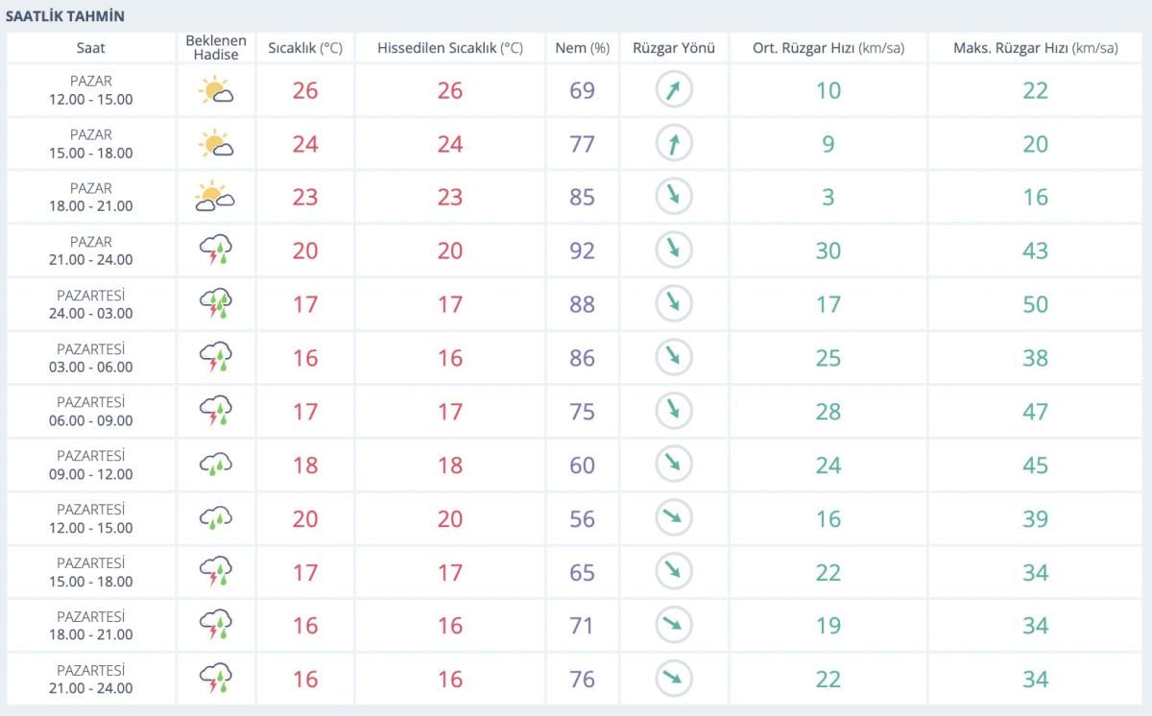The width and height of the screenshot is (1152, 716).
Task: Click the Nem (%) column header
Action: [583, 48]
